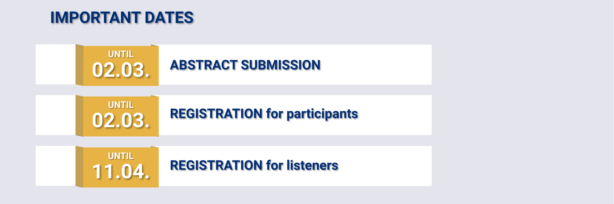Click dark folded edge of participants date badge
This screenshot has height=204, width=614.
tap(79, 116)
